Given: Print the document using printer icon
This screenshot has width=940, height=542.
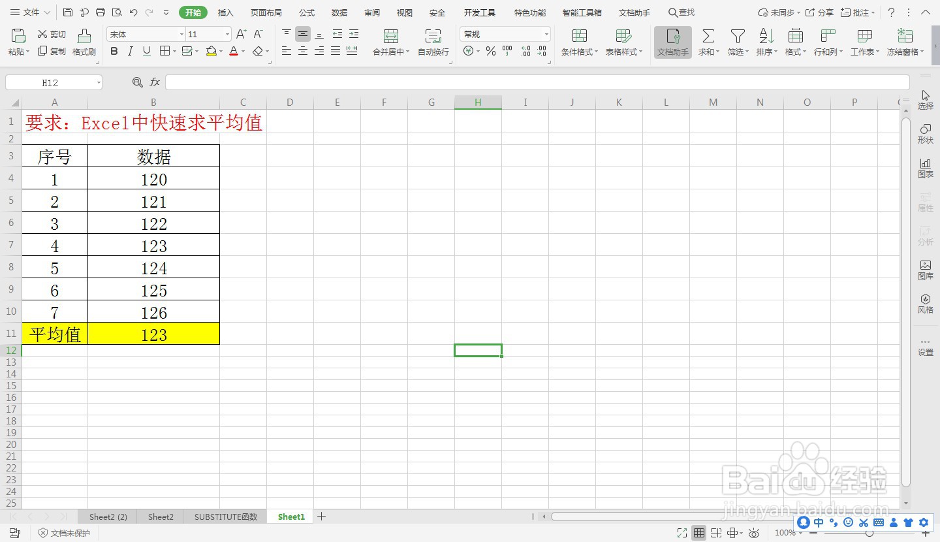Looking at the screenshot, I should 101,12.
